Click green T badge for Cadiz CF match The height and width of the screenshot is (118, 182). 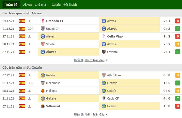(178, 98)
